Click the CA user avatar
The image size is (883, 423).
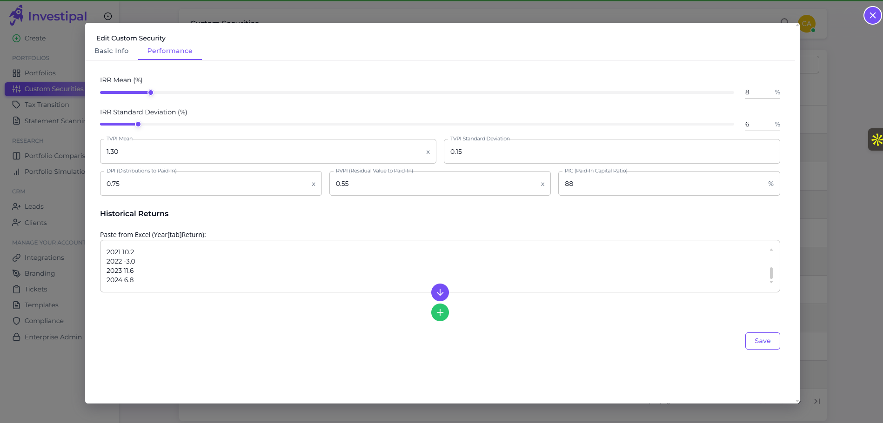click(807, 24)
